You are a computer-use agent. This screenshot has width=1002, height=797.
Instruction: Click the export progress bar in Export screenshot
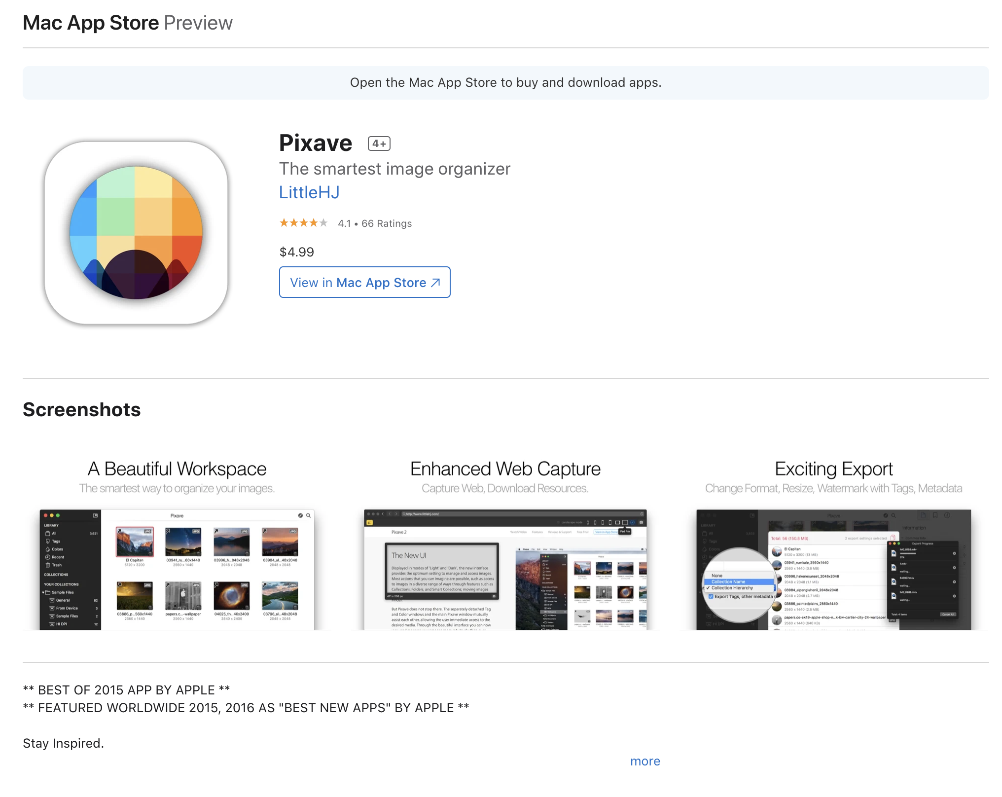(x=908, y=553)
